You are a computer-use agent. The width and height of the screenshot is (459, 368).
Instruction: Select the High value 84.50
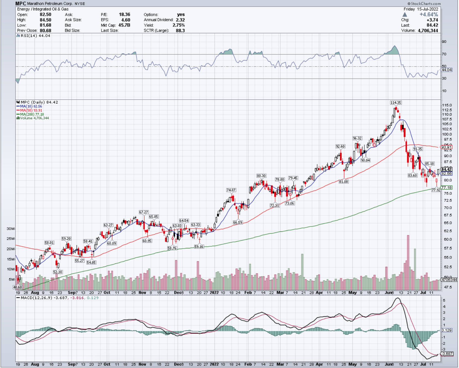(45, 20)
